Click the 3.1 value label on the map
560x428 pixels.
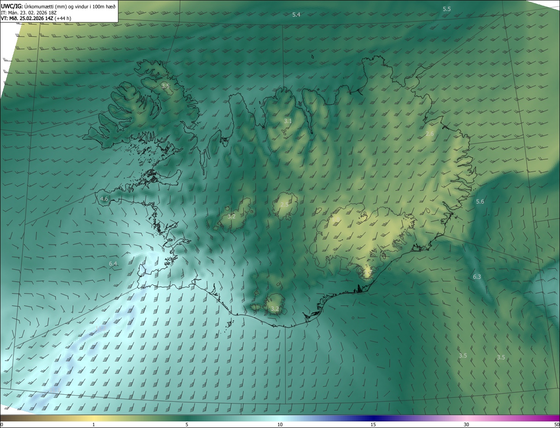[287, 121]
